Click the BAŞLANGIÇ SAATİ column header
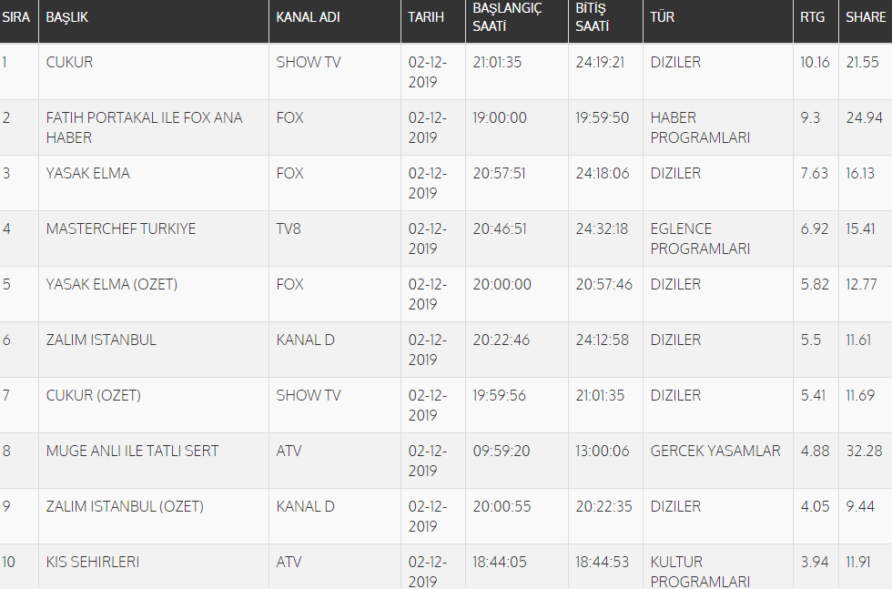The image size is (892, 589). 507,17
